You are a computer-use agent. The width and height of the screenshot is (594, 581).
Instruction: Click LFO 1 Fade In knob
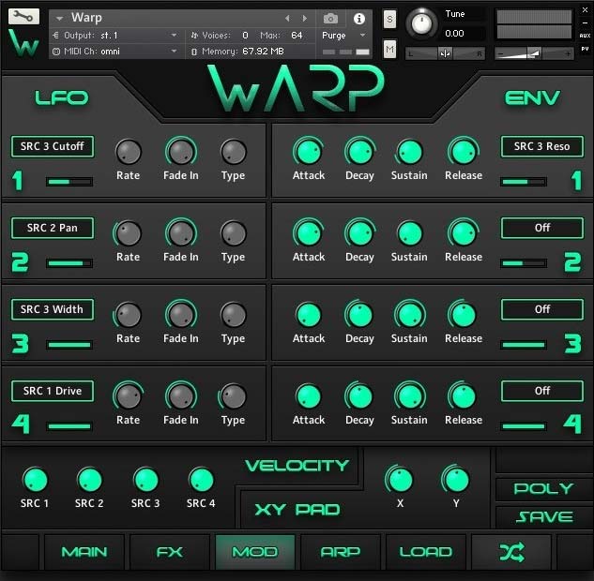tap(181, 152)
